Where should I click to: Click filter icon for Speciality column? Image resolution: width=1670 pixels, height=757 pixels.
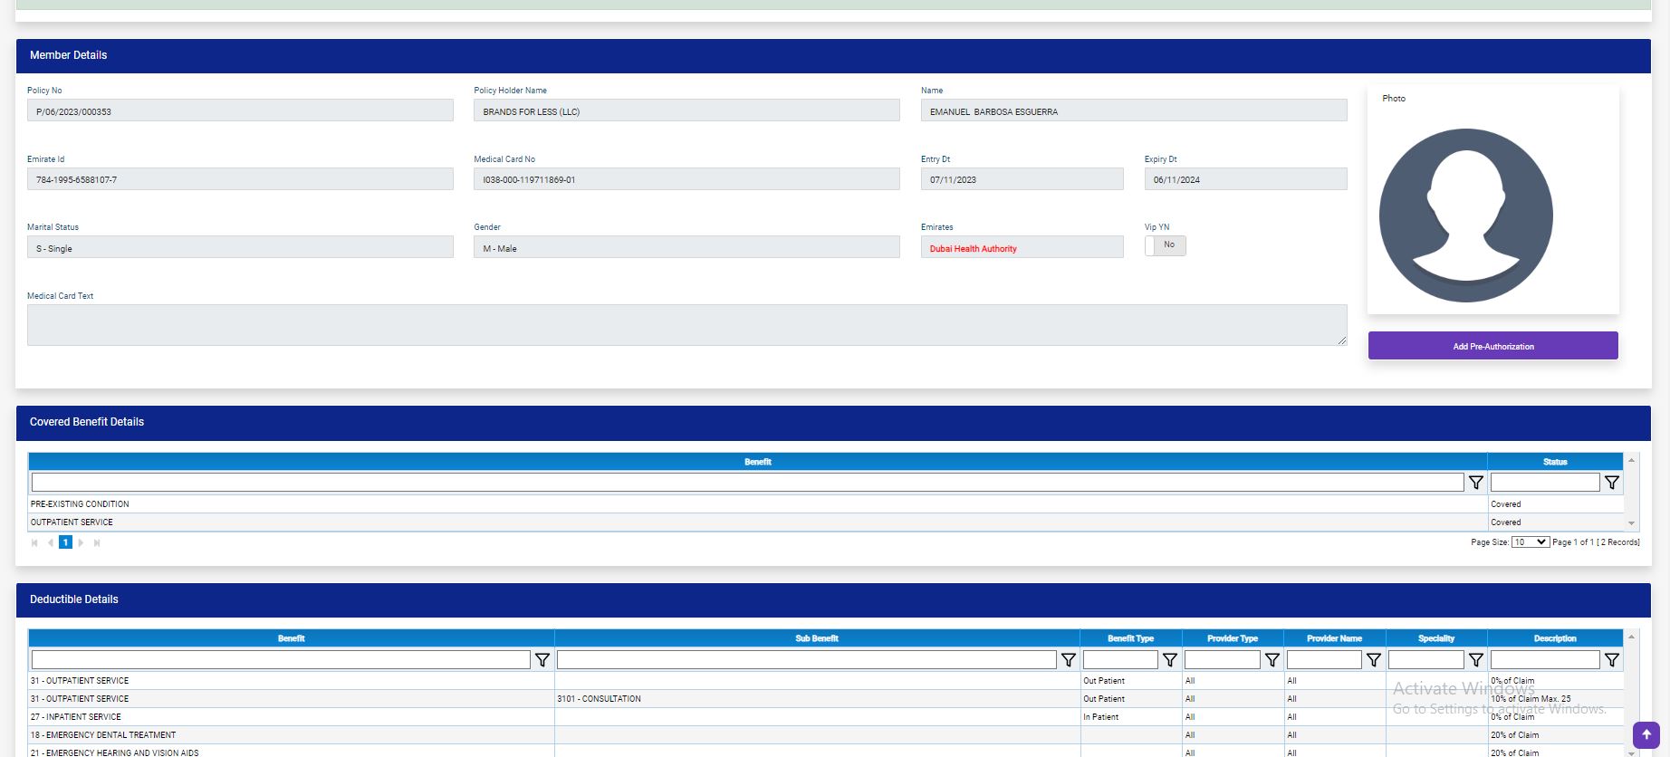pyautogui.click(x=1475, y=660)
